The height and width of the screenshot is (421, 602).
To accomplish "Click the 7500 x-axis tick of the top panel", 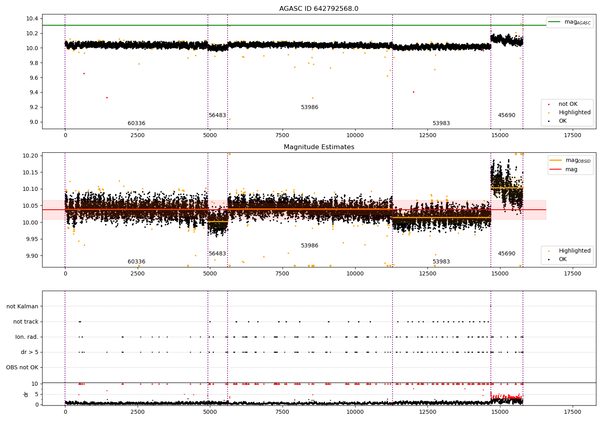I will (283, 136).
